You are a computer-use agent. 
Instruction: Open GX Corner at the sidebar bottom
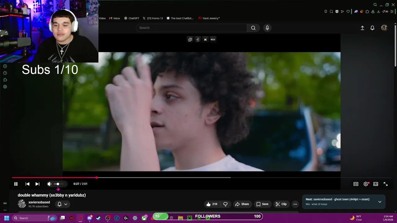coord(5,203)
